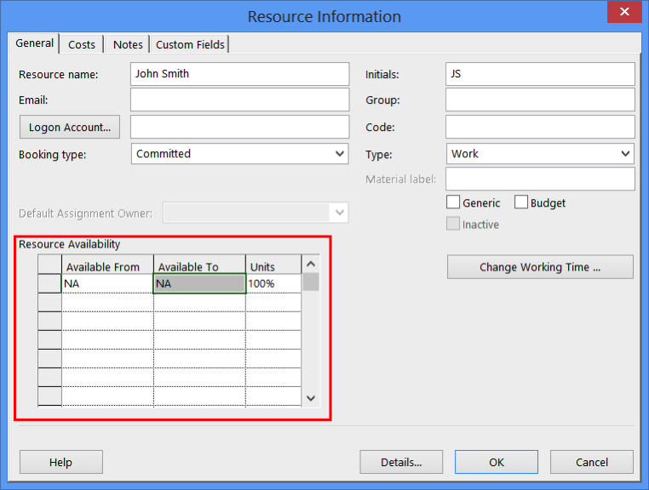Open Help for this dialog
Image resolution: width=649 pixels, height=490 pixels.
click(60, 462)
